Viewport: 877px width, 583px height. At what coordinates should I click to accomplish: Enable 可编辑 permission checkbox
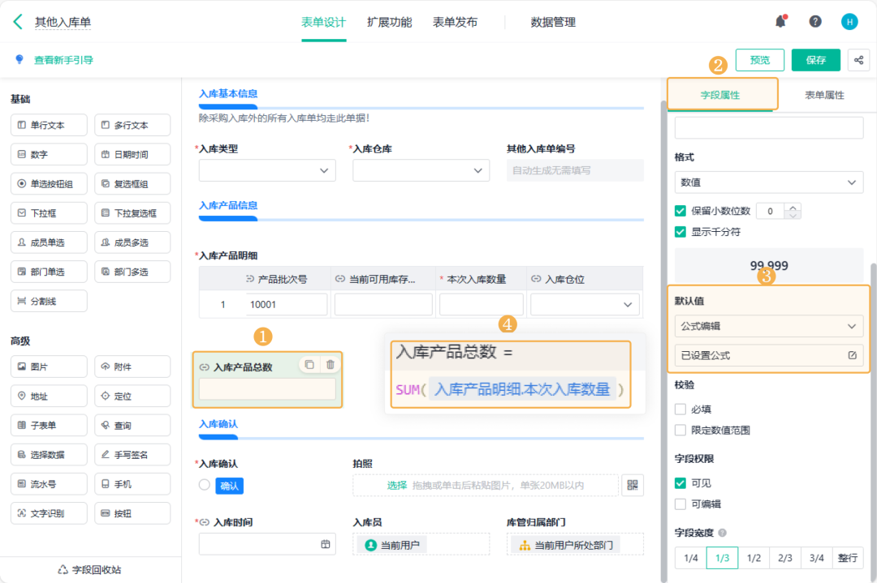680,504
